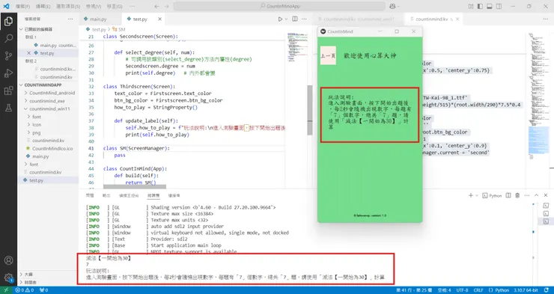Open the Testing flask view
This screenshot has width=554, height=294.
[x=8, y=108]
